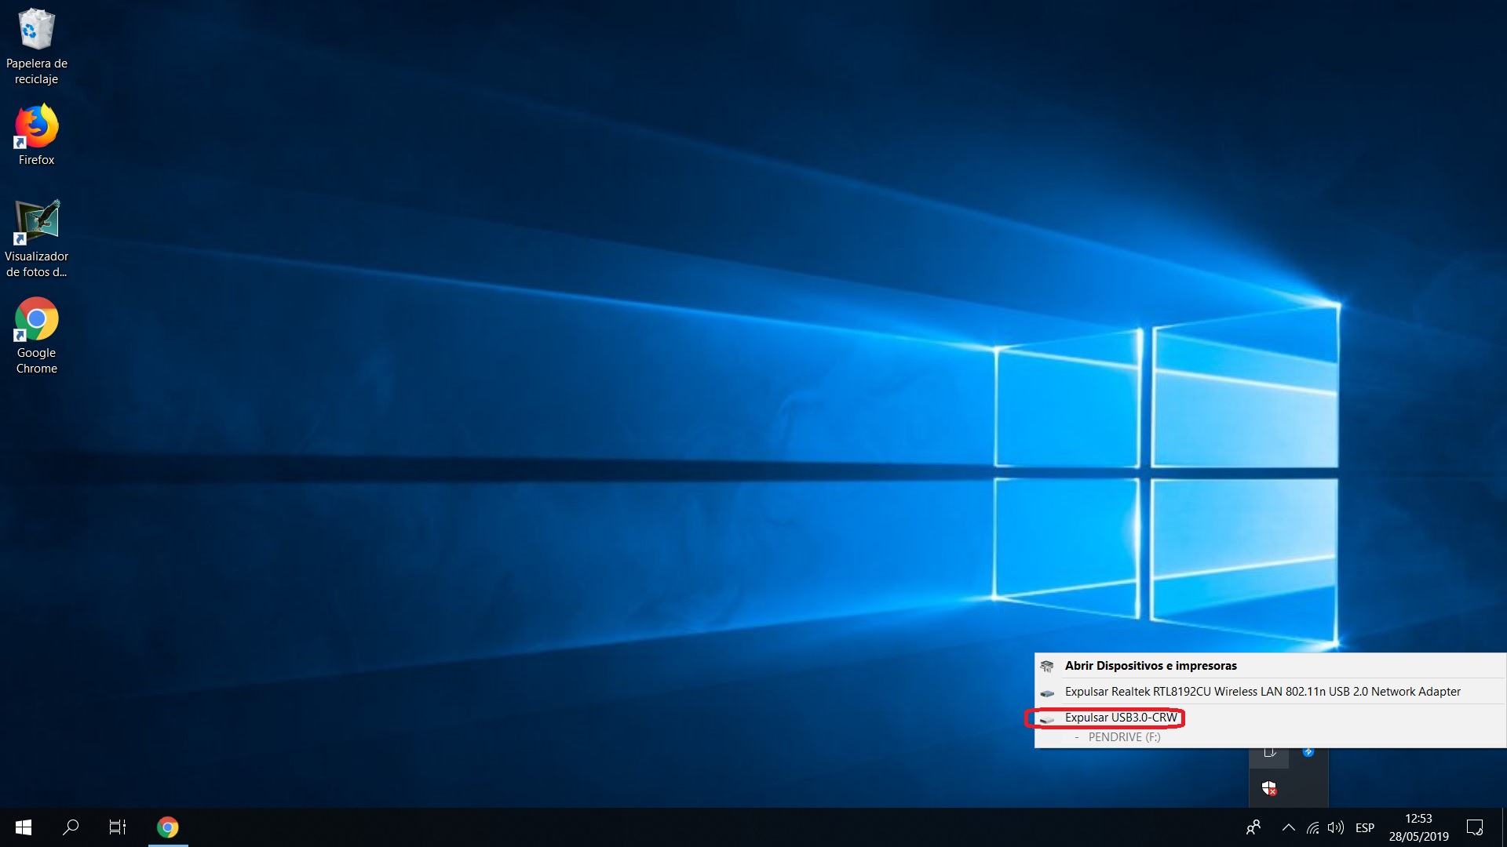Select the Google Chrome desktop shortcut

click(x=36, y=335)
